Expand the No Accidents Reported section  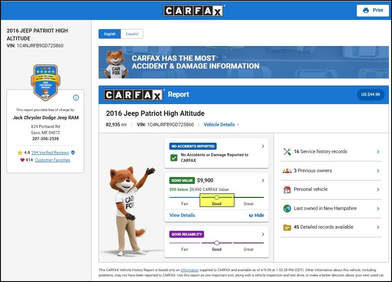pos(263,147)
